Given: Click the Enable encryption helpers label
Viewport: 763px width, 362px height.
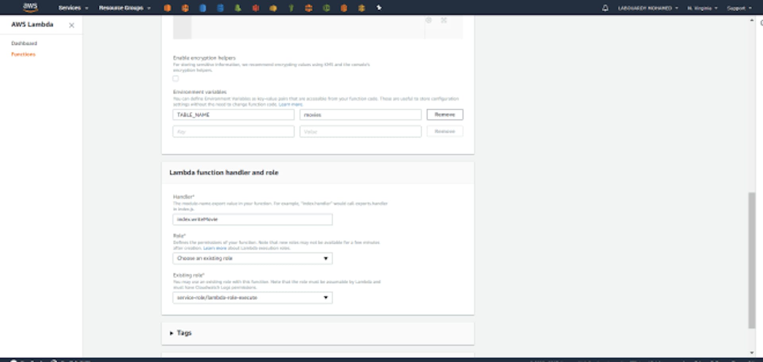Looking at the screenshot, I should (204, 58).
